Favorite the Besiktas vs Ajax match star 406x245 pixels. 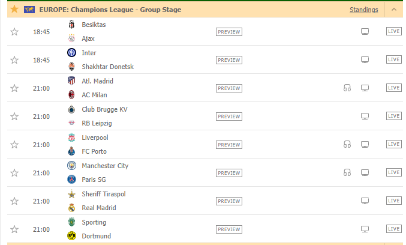point(14,32)
